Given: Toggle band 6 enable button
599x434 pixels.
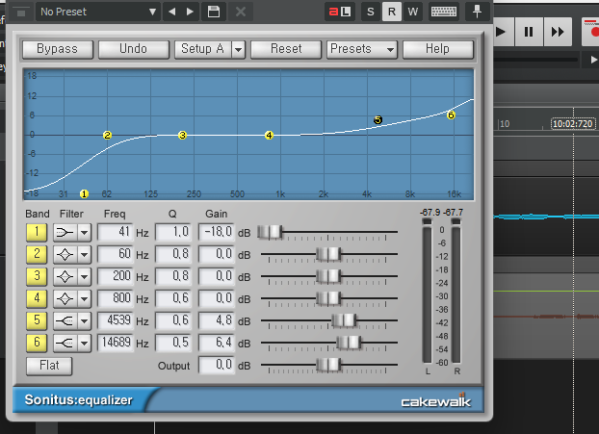Looking at the screenshot, I should 37,343.
